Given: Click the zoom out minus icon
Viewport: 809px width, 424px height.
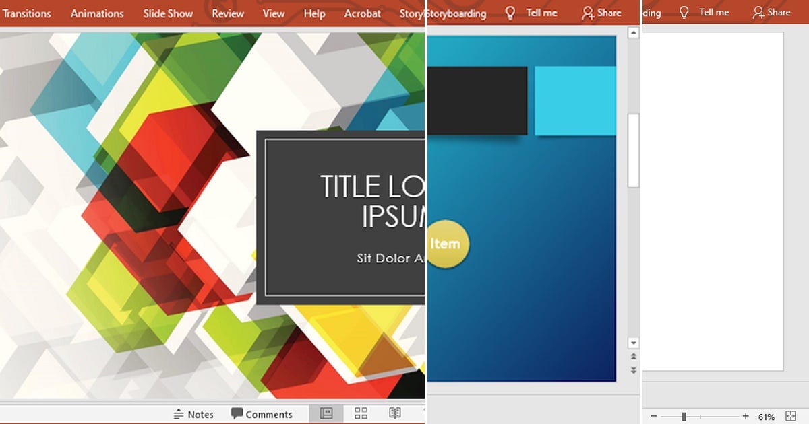Looking at the screenshot, I should click(x=653, y=416).
